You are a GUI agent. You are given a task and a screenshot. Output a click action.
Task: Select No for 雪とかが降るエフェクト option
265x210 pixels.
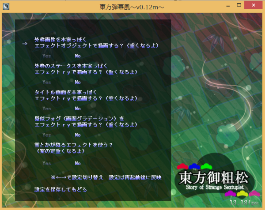click(78, 163)
